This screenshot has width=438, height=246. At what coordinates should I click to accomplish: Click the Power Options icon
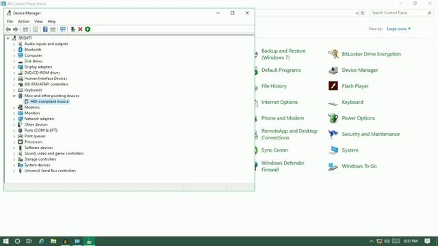tap(333, 118)
